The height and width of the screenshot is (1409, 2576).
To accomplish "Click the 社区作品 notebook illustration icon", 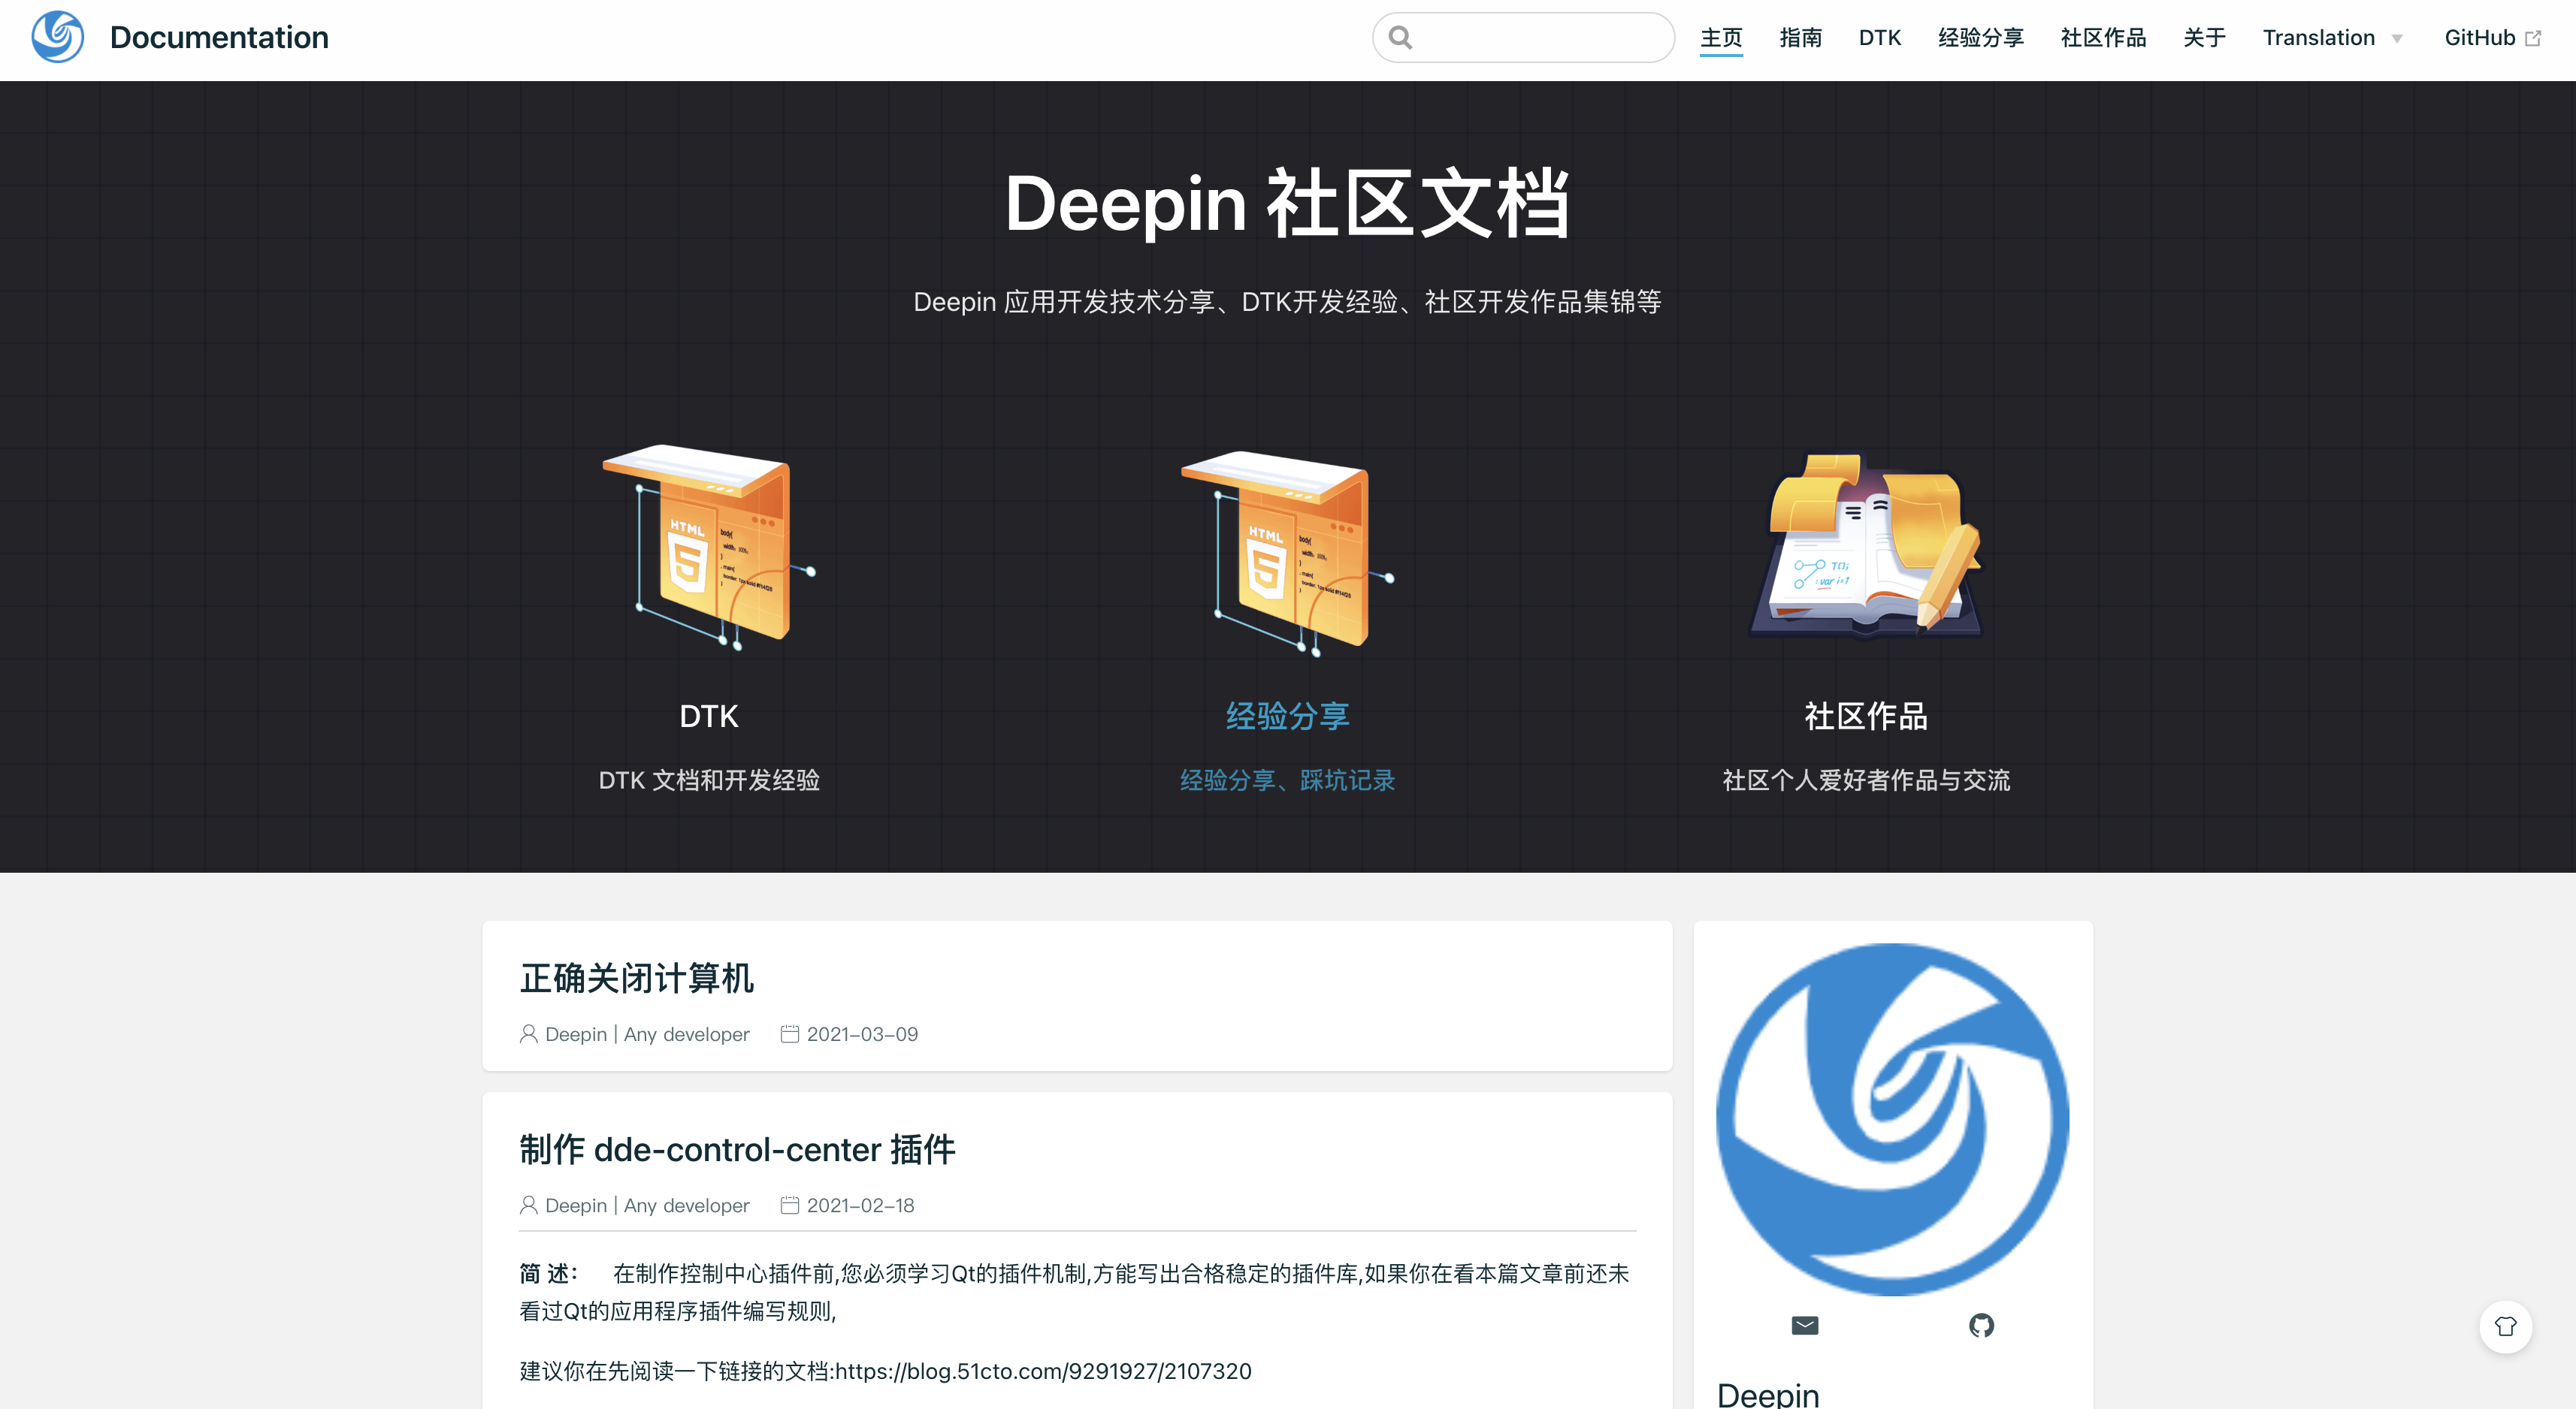I will tap(1866, 545).
